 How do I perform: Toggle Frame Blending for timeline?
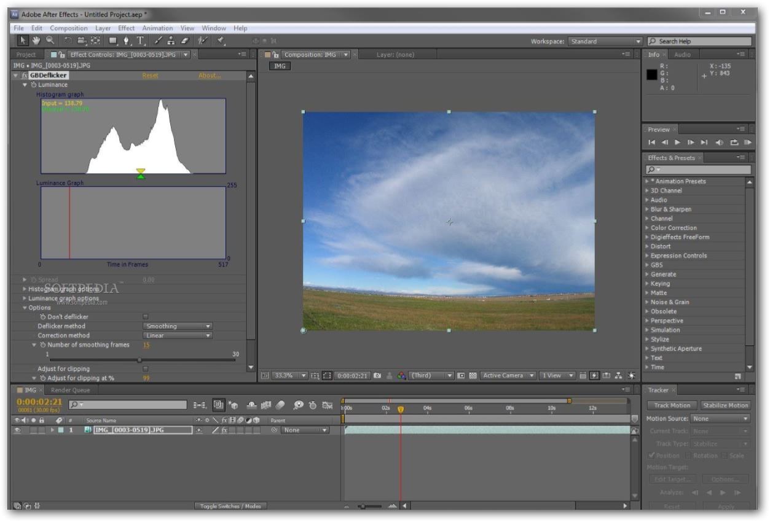click(266, 405)
